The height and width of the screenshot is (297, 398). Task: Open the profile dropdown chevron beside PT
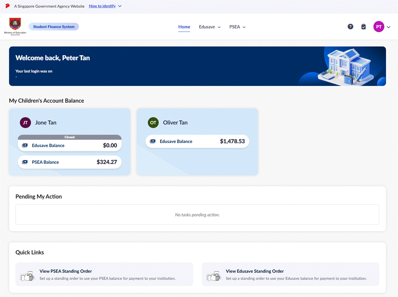pyautogui.click(x=388, y=27)
